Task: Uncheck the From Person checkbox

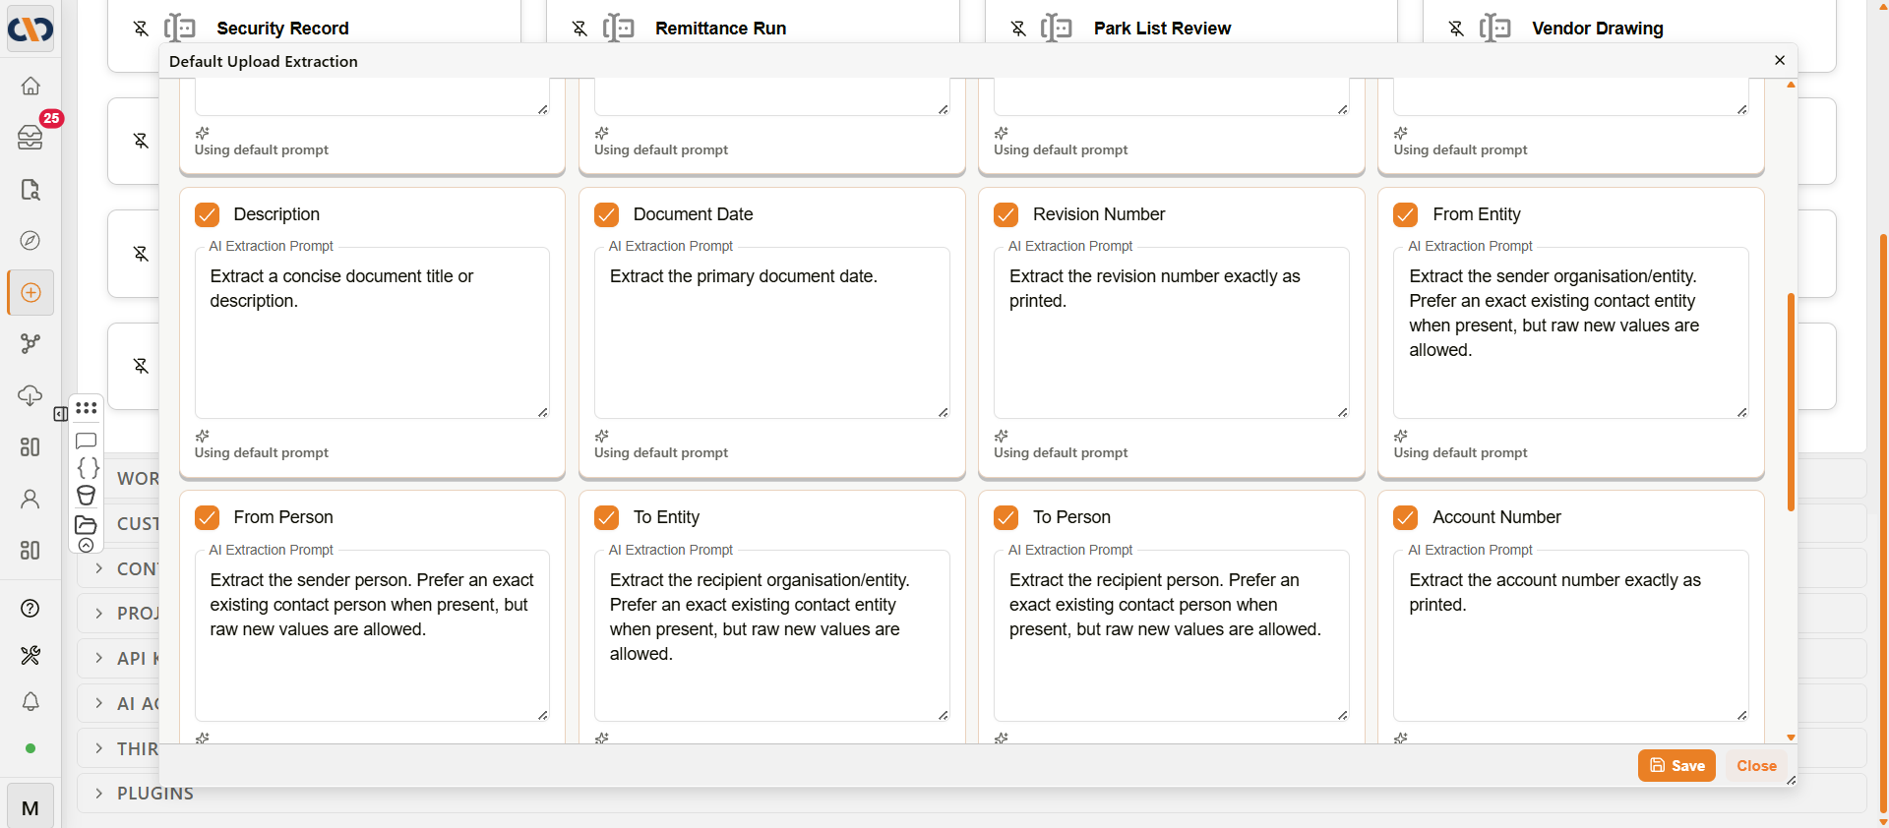Action: tap(208, 517)
